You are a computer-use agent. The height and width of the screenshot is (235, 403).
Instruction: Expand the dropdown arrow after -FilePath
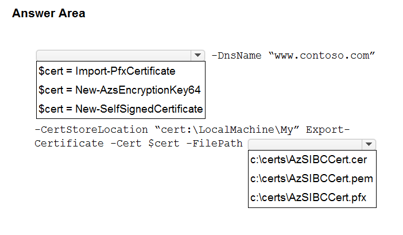tap(369, 144)
